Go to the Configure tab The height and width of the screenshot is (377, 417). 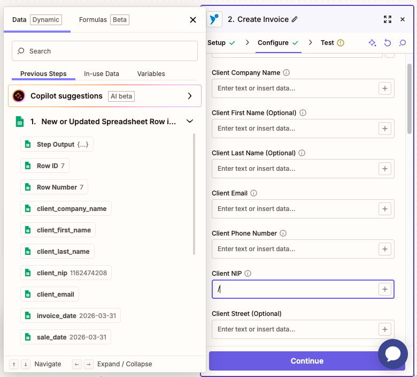(278, 43)
